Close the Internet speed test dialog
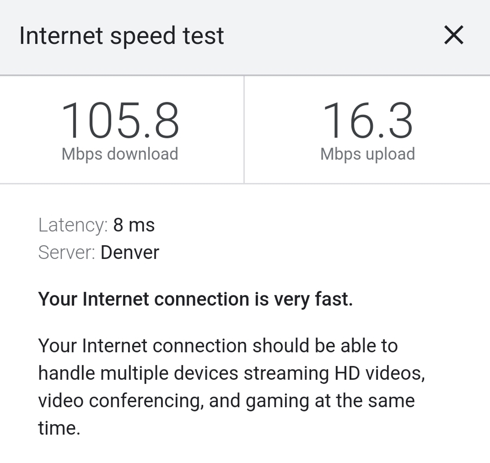This screenshot has height=463, width=490. point(454,35)
